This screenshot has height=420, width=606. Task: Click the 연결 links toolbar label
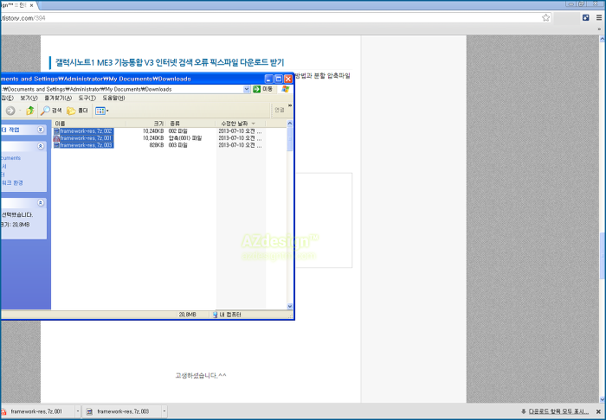point(280,111)
